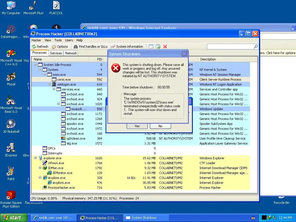Click the search magnifier icon
The height and width of the screenshot is (222, 296).
(x=256, y=47)
